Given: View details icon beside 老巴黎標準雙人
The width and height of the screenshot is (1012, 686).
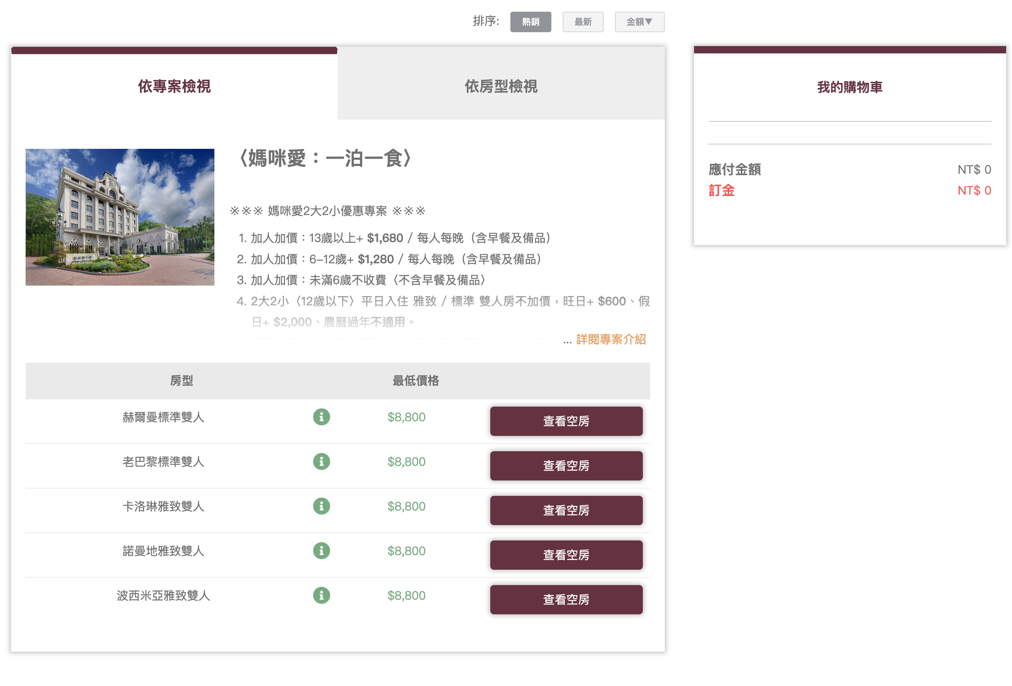Looking at the screenshot, I should 321,461.
